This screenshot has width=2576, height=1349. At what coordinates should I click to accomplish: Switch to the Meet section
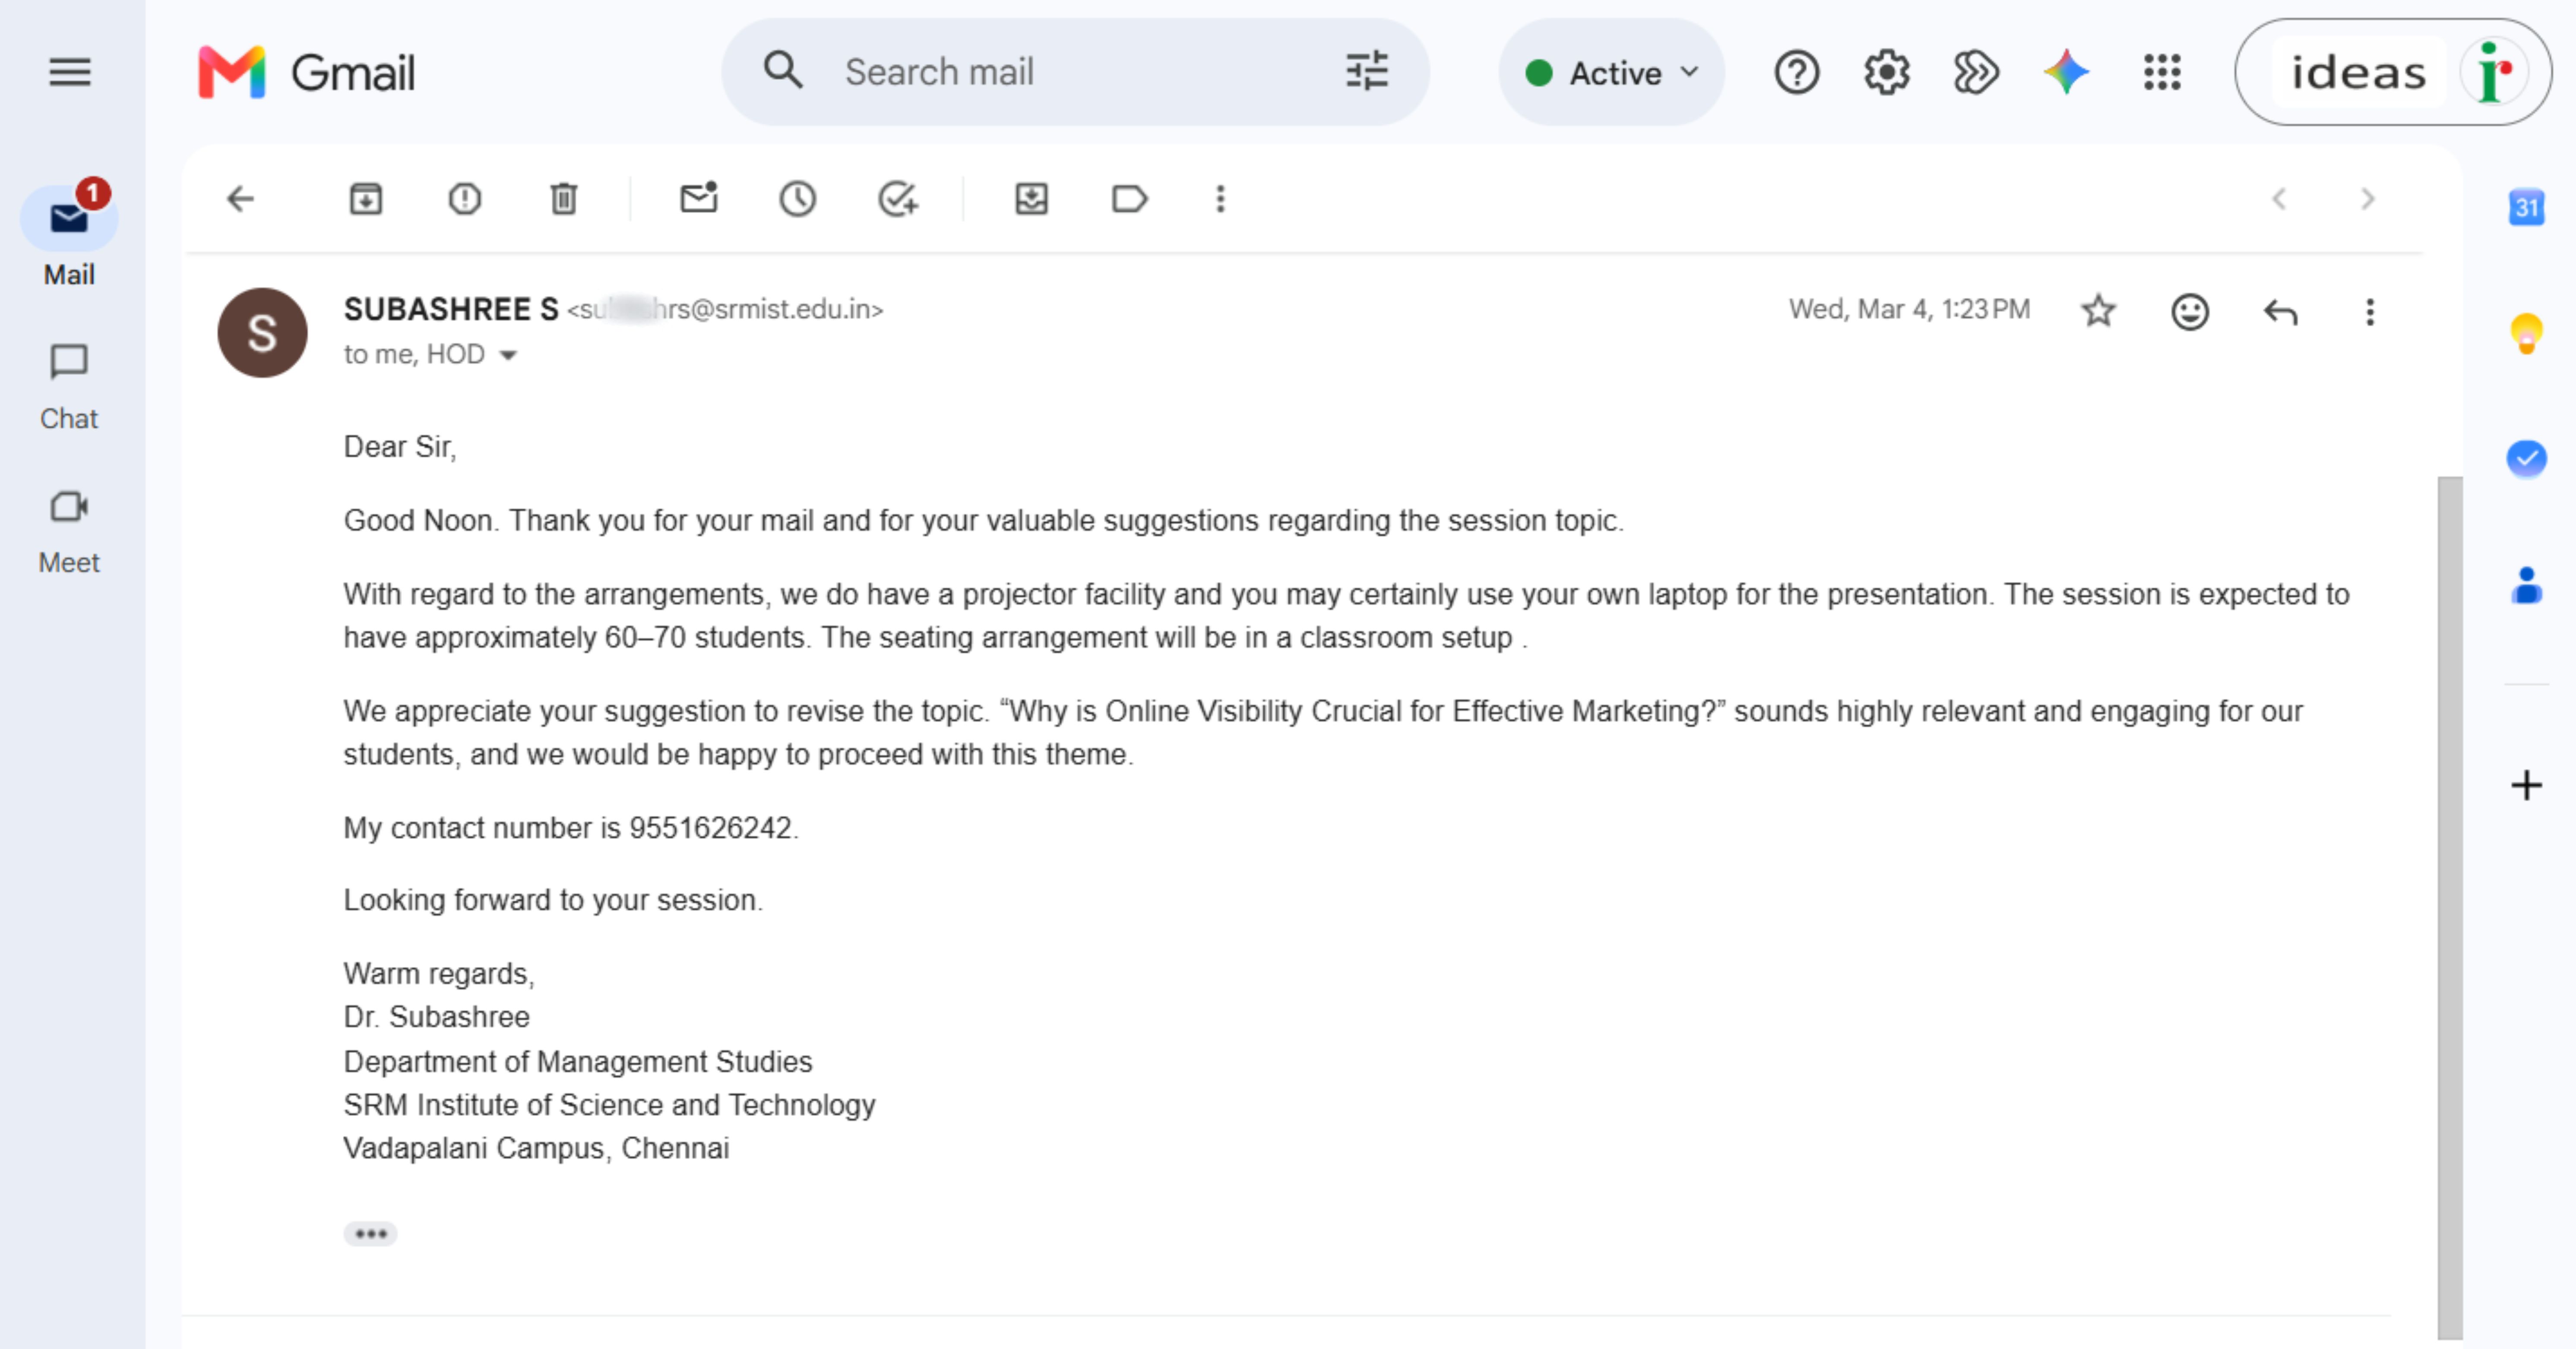69,531
